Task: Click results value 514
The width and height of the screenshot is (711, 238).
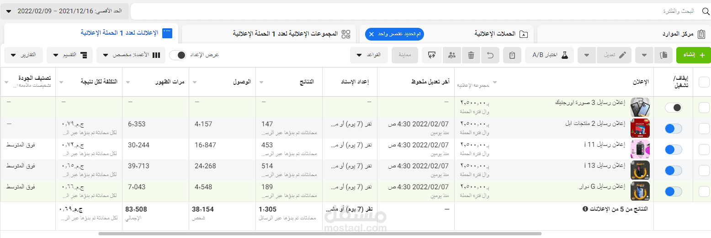Action: point(267,166)
